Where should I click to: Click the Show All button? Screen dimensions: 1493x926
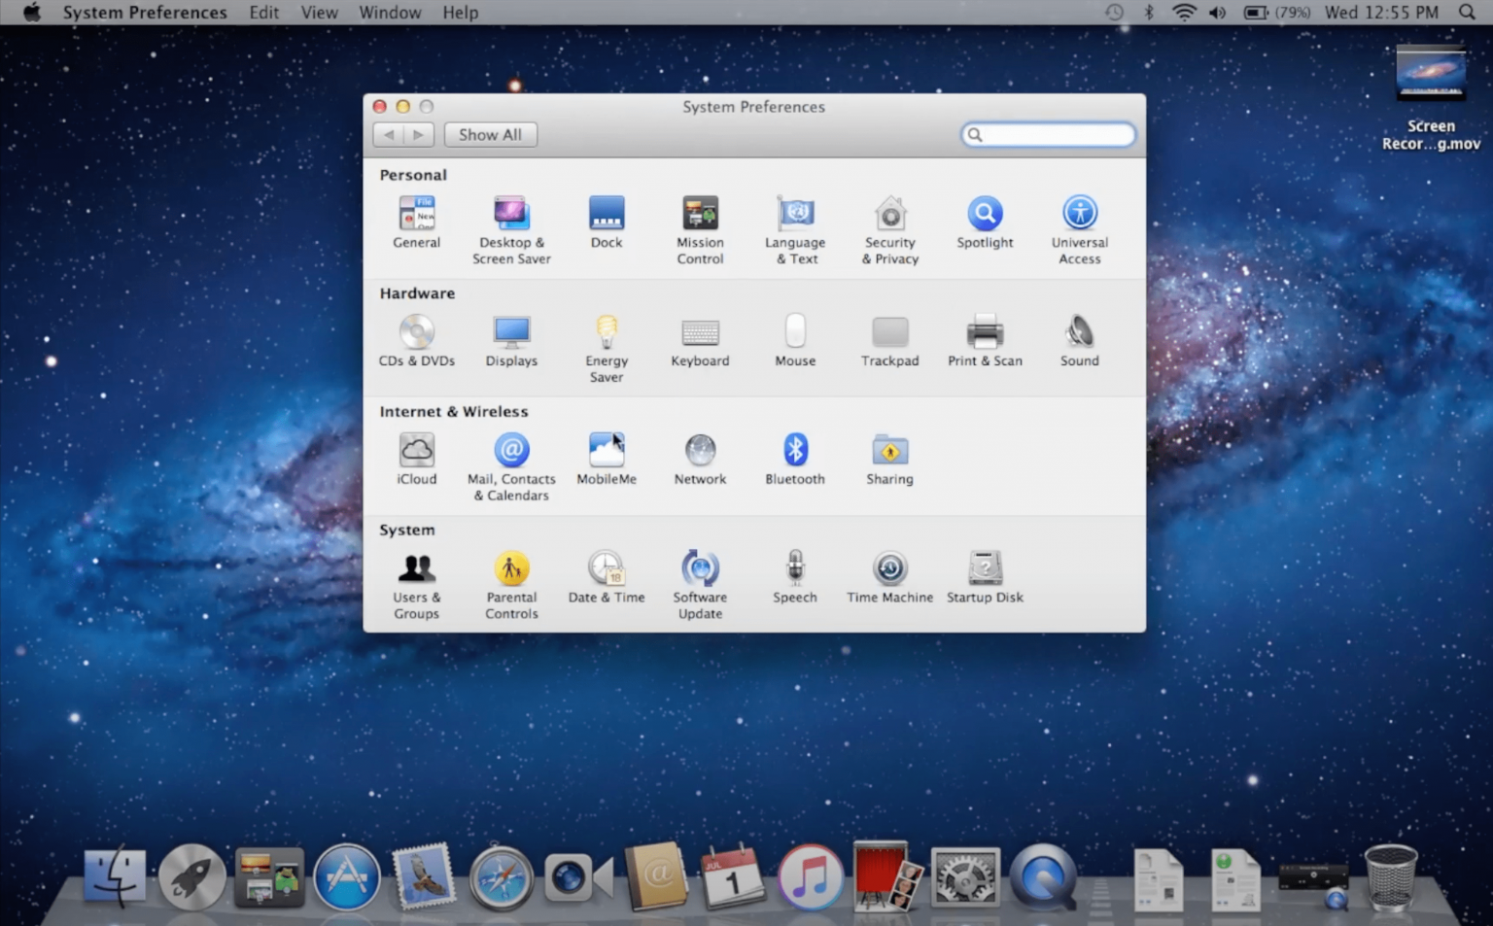[x=490, y=134]
